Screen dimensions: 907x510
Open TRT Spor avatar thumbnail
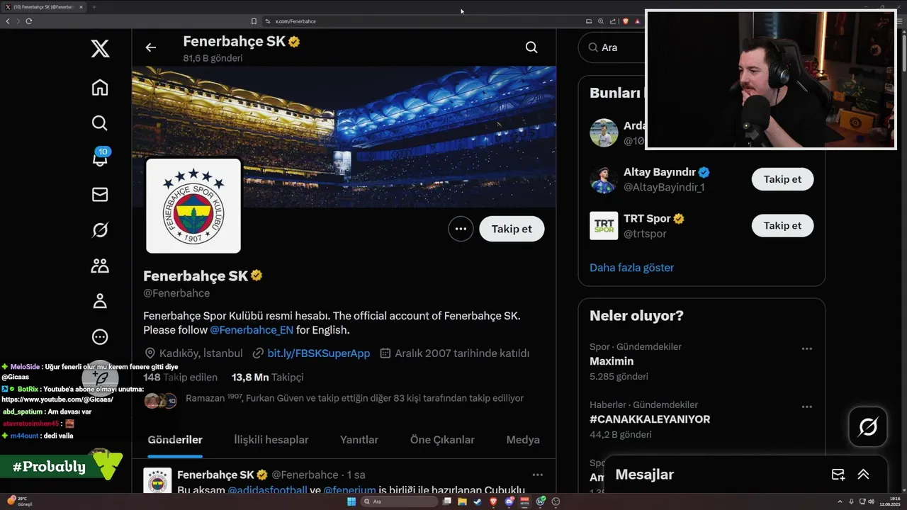tap(604, 225)
